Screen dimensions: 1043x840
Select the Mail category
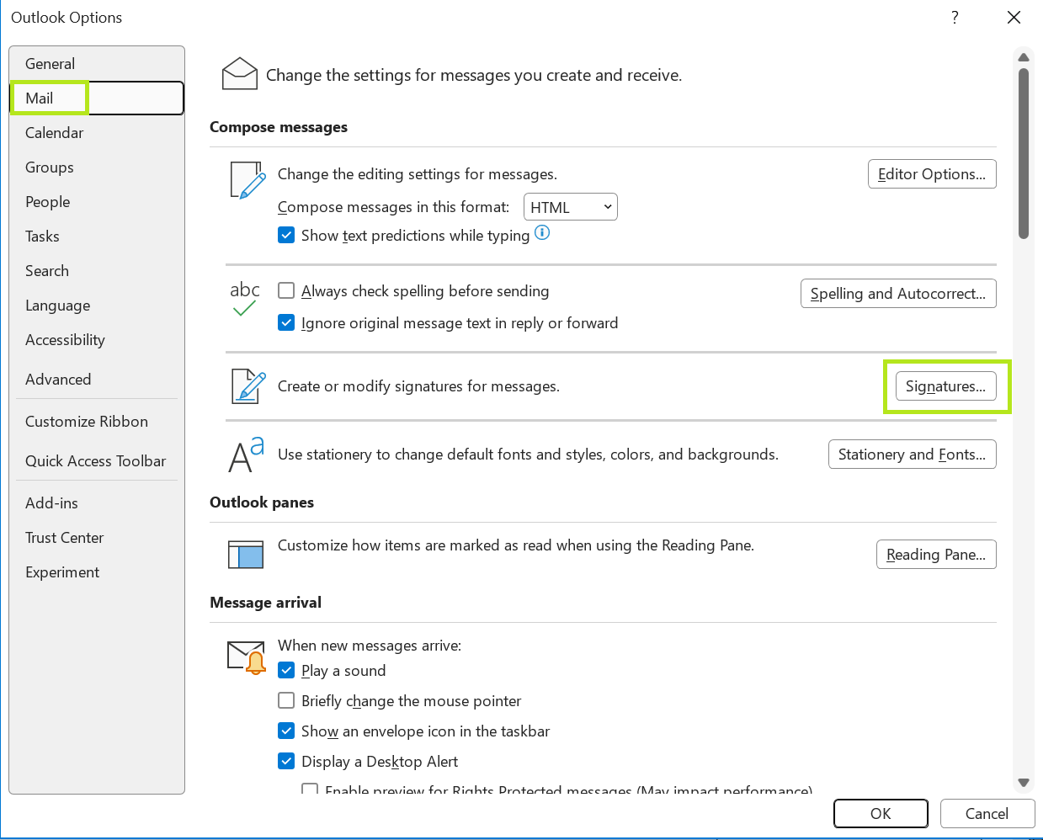97,98
